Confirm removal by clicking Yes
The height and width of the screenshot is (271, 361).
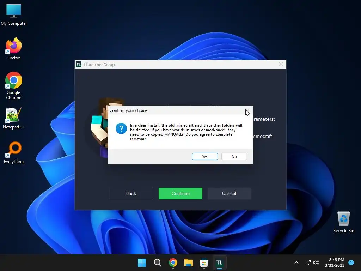(x=205, y=156)
